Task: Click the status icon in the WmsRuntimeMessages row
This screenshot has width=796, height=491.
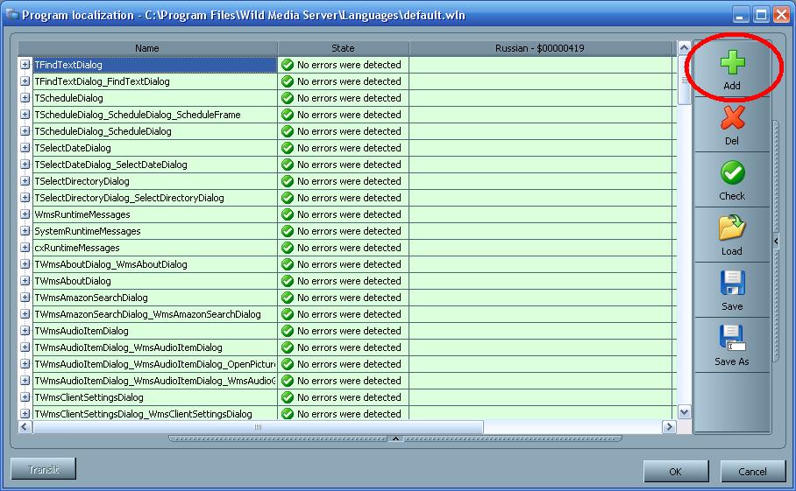Action: pos(287,214)
